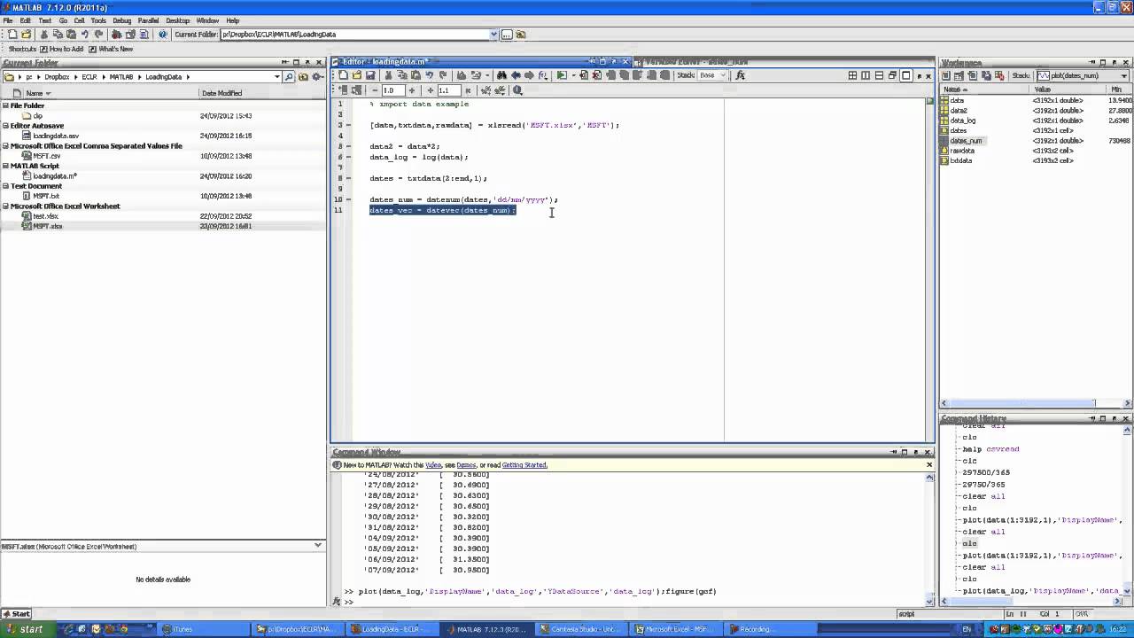
Task: Click 'help csvread' in Command History
Action: click(990, 449)
